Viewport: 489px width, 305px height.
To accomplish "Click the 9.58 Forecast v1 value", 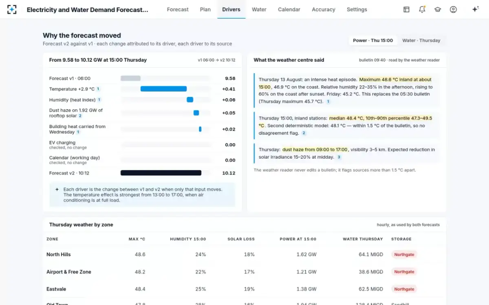I will 230,78.
